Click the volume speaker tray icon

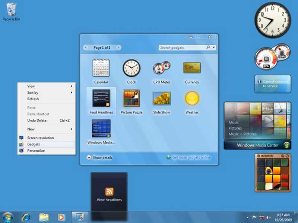pyautogui.click(x=269, y=217)
